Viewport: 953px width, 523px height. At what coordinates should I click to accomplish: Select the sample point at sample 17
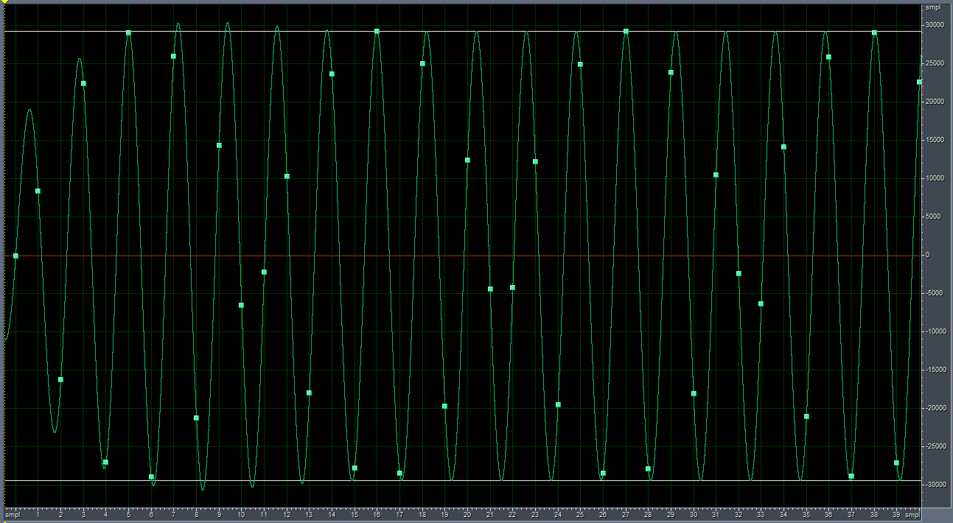coord(399,473)
